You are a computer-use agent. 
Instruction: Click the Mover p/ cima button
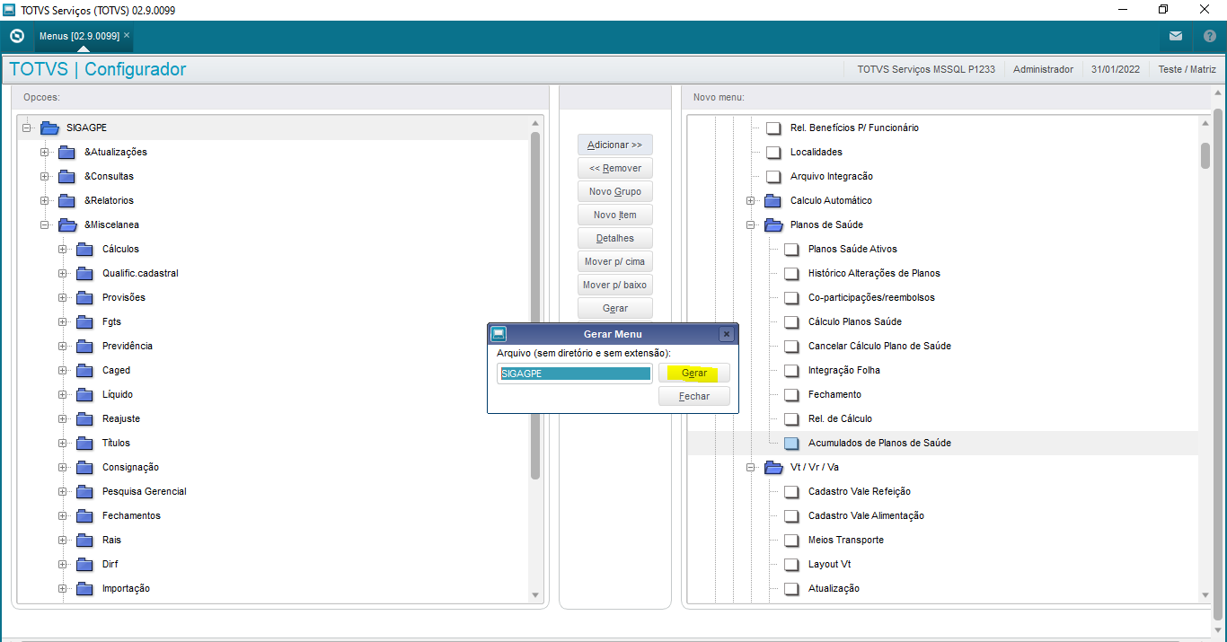(615, 261)
